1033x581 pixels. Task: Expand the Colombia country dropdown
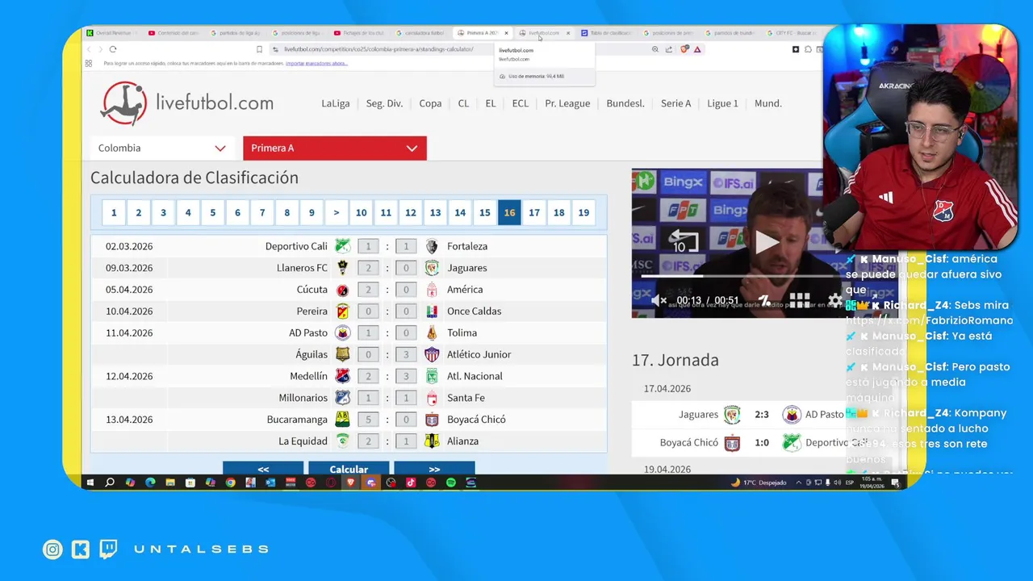pos(162,148)
